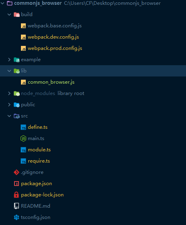The height and width of the screenshot is (225, 186).
Task: Open webpack.prod.config.js file
Action: tap(55, 48)
